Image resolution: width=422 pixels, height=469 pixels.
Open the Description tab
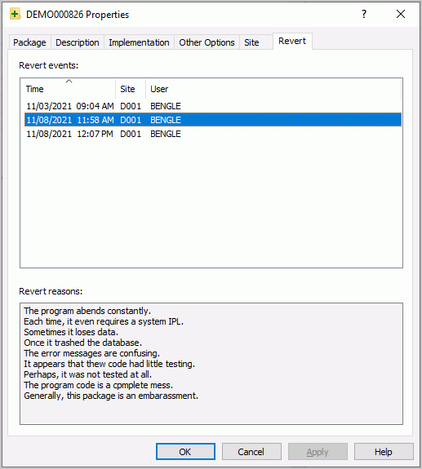(x=78, y=42)
